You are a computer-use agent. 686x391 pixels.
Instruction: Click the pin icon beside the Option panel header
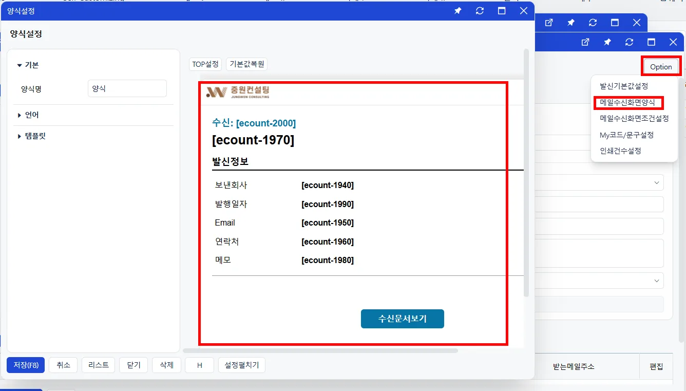(607, 42)
